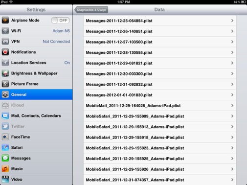Click the iCloud cloud icon
247x185 pixels.
[x=5, y=105]
